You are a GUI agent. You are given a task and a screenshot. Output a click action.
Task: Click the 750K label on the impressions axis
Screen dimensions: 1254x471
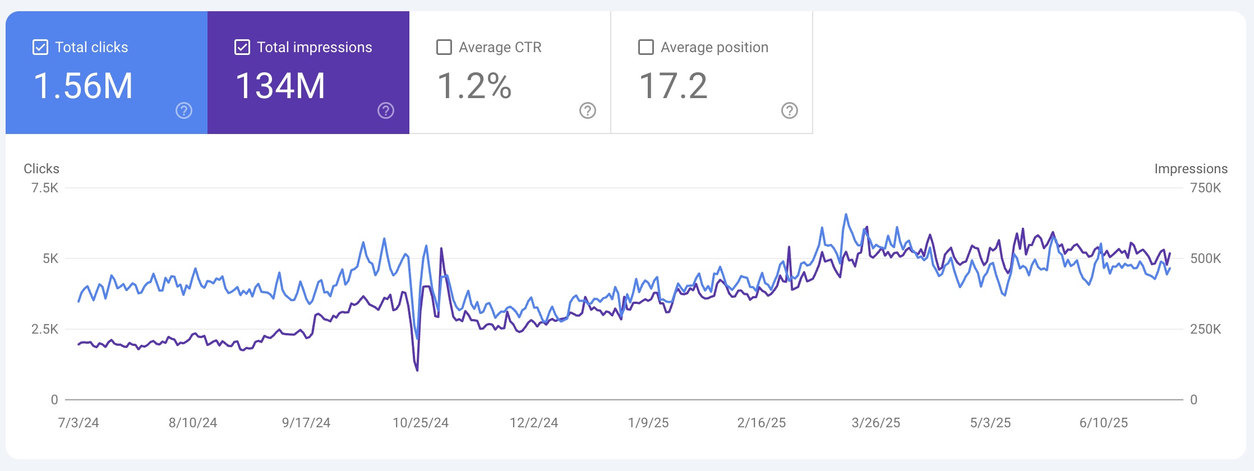(1205, 188)
